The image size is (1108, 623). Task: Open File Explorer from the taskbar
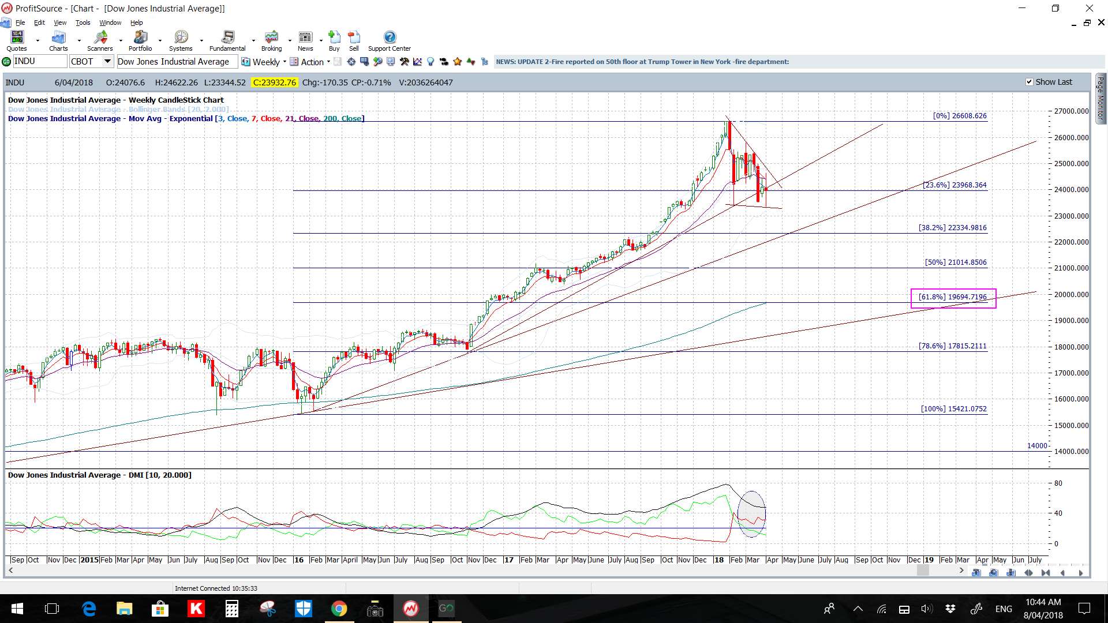[124, 609]
